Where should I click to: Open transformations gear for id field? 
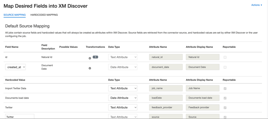click(x=90, y=58)
